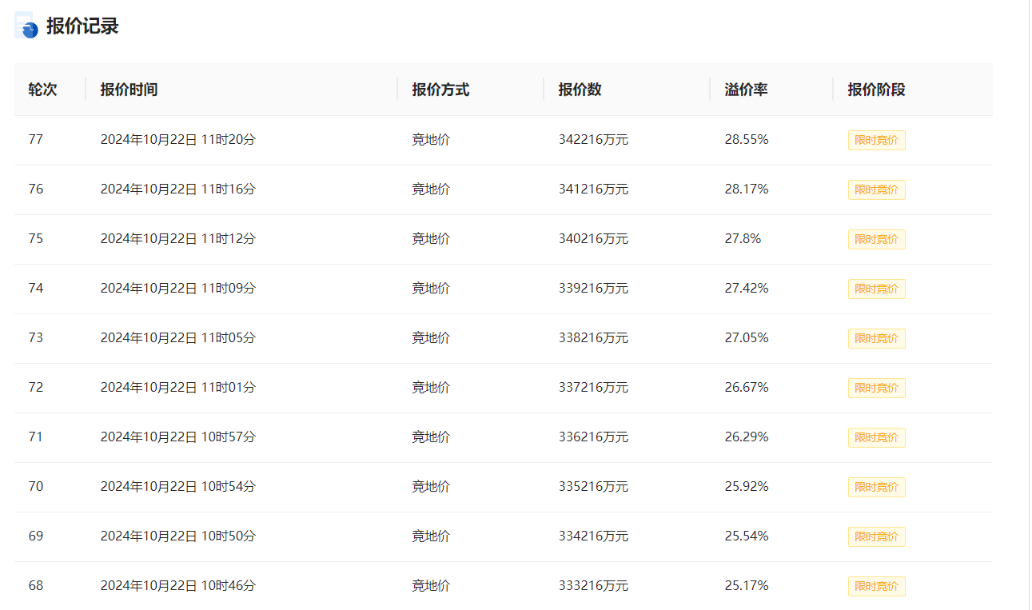Image resolution: width=1032 pixels, height=610 pixels.
Task: Select the 报价阶段 column header
Action: (x=876, y=90)
